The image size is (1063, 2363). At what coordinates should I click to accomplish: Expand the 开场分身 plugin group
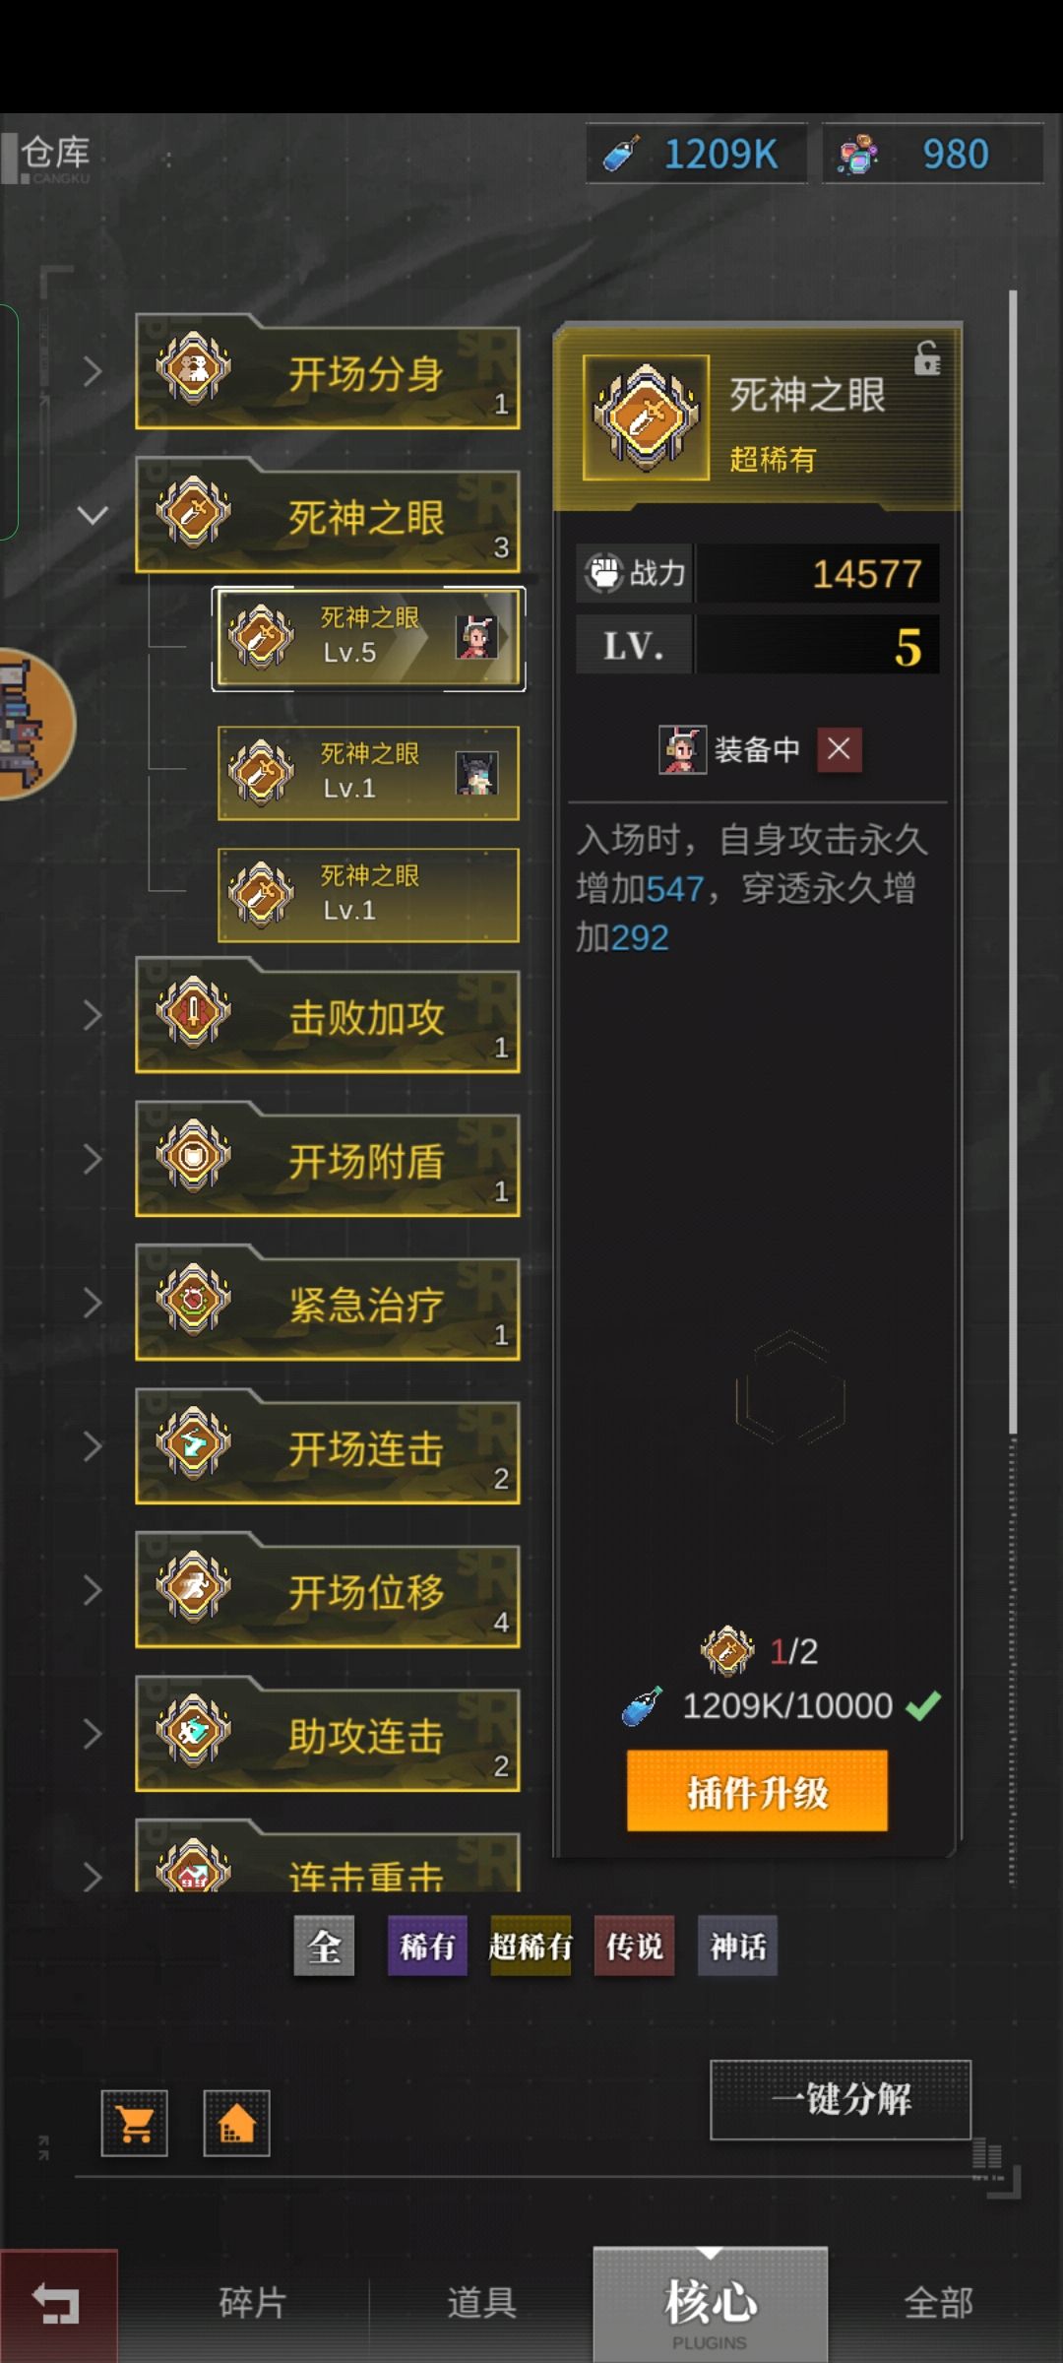93,372
